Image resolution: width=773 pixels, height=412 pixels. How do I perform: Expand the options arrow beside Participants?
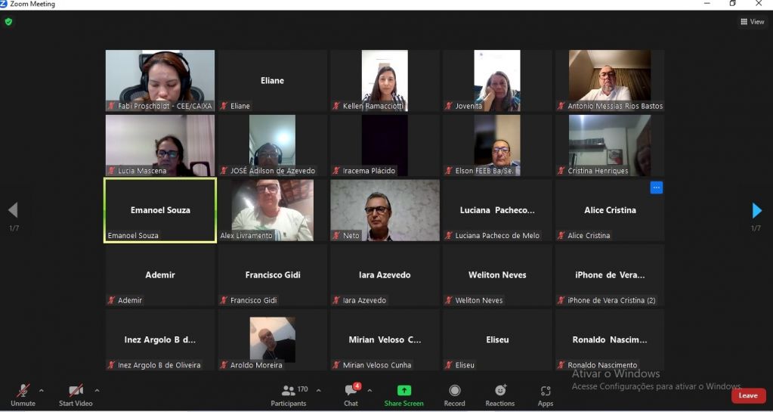tap(318, 391)
